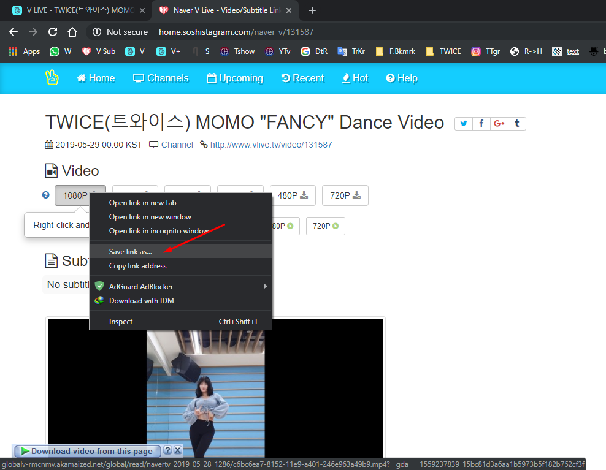
Task: Open the YTv bookmark
Action: point(277,51)
